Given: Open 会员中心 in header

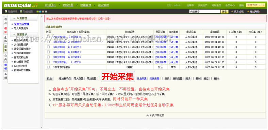Looking at the screenshot, I should pyautogui.click(x=230, y=5).
